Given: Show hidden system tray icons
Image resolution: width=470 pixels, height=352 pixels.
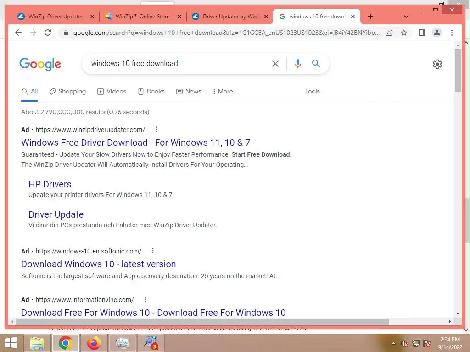Looking at the screenshot, I should point(393,343).
